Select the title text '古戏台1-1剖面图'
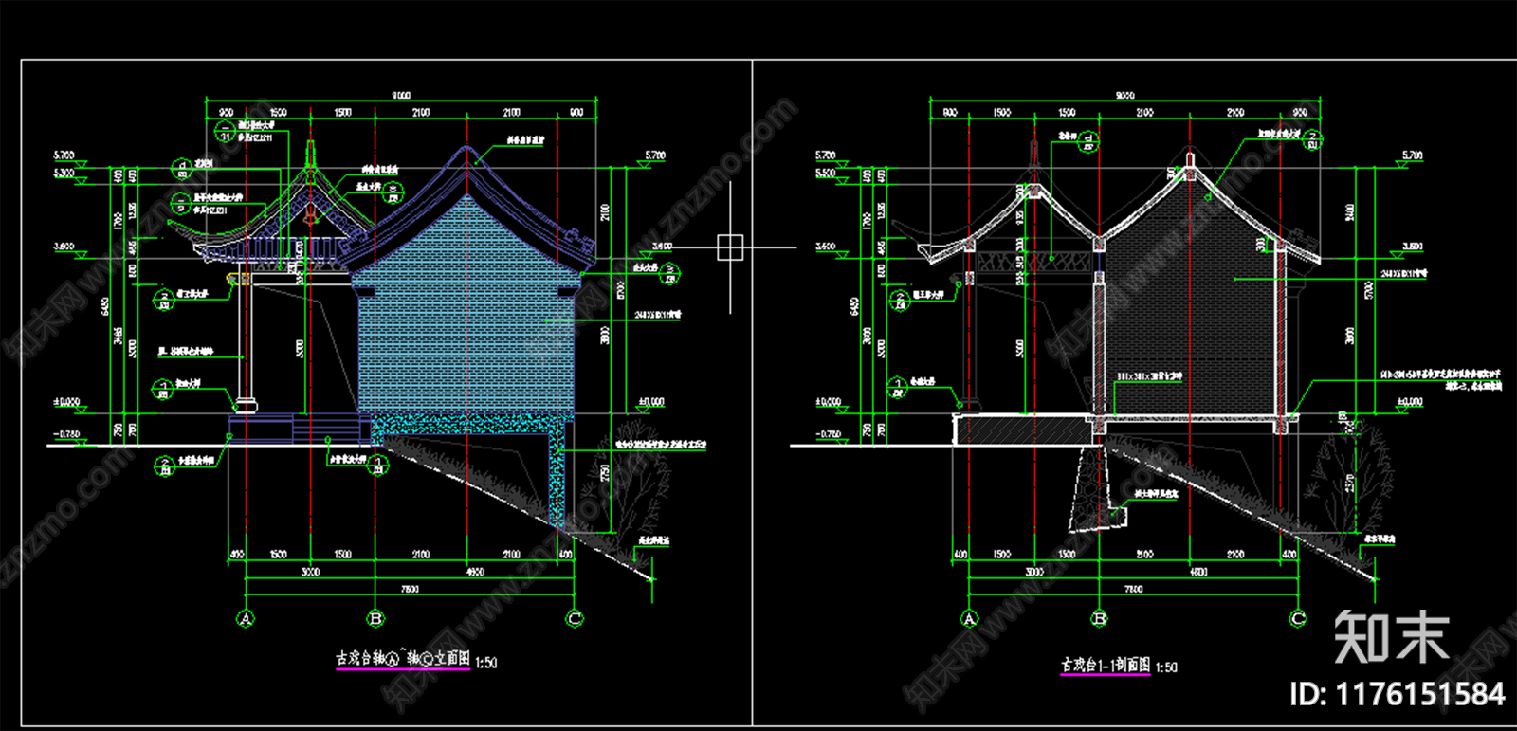This screenshot has height=731, width=1517. pyautogui.click(x=1106, y=665)
